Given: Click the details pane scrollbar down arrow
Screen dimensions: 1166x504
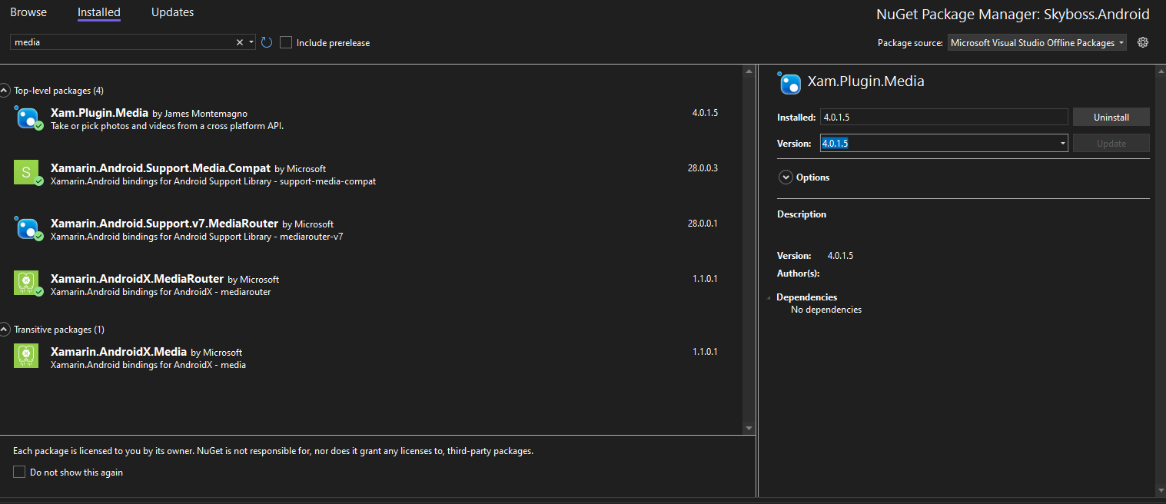Looking at the screenshot, I should (1160, 489).
